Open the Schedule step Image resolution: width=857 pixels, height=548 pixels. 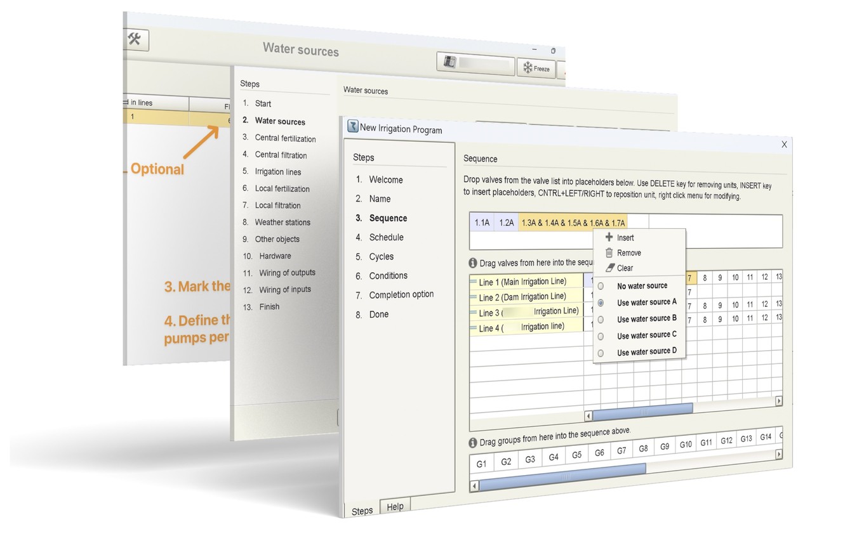(x=386, y=237)
